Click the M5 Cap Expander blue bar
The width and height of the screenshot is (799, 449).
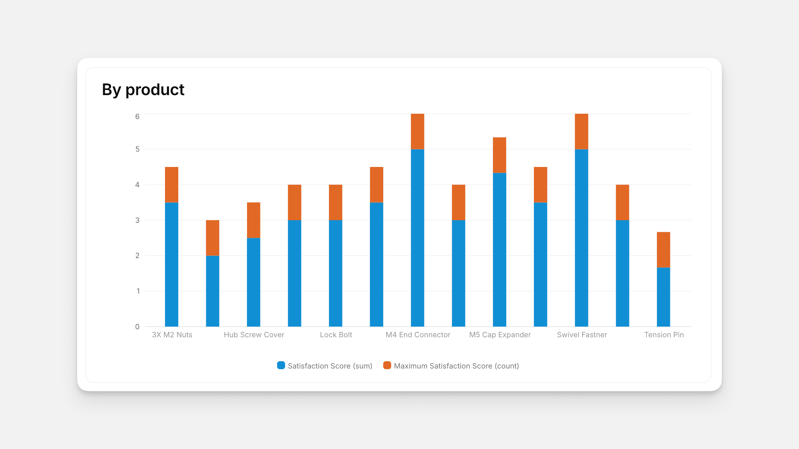499,249
